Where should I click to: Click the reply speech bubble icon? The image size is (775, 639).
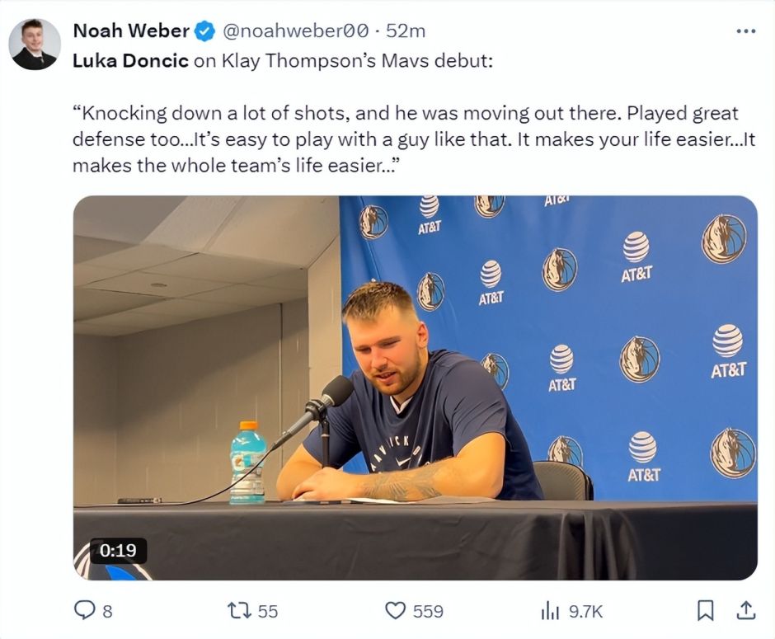point(85,610)
